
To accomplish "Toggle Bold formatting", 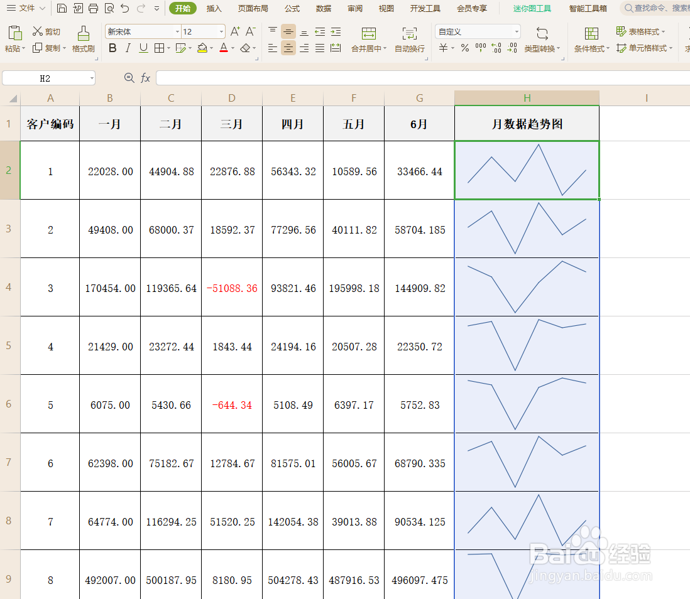I will click(112, 48).
